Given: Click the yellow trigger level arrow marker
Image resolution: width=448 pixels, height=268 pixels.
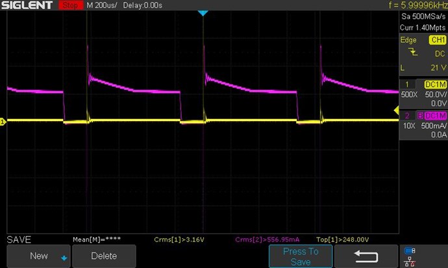Looking at the screenshot, I should tap(396, 110).
